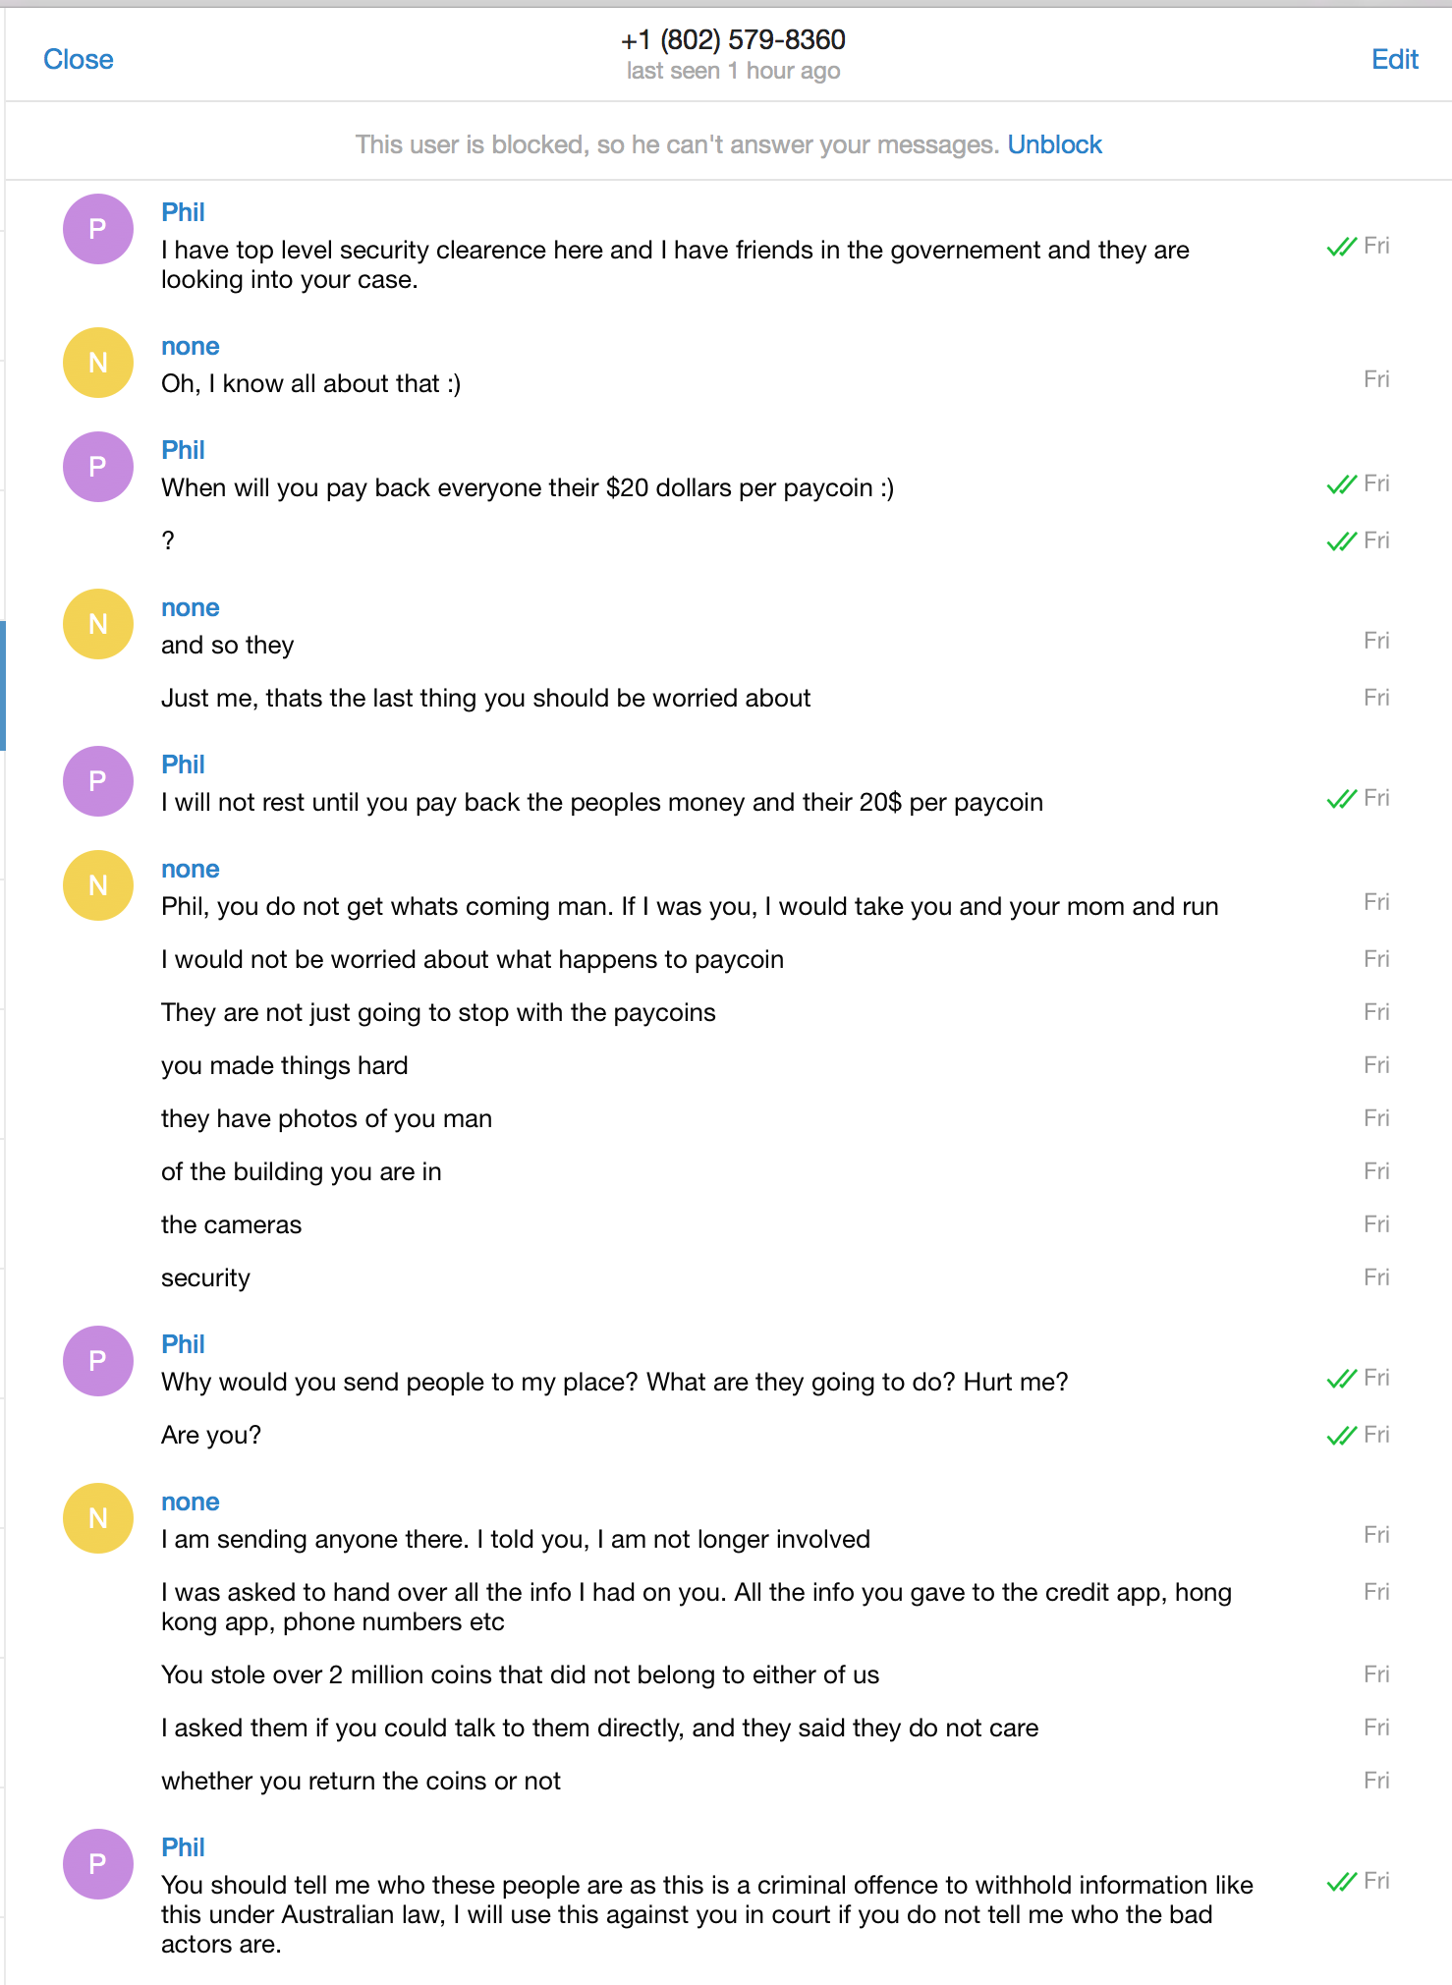Select the message 'You stole over 2 million coins'
1452x1985 pixels.
click(x=520, y=1674)
